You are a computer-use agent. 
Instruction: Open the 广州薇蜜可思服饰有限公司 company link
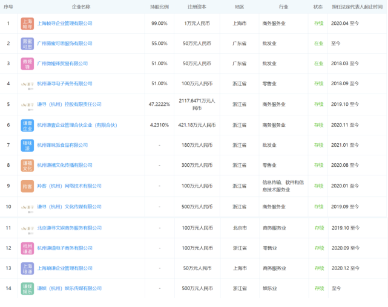coord(65,44)
